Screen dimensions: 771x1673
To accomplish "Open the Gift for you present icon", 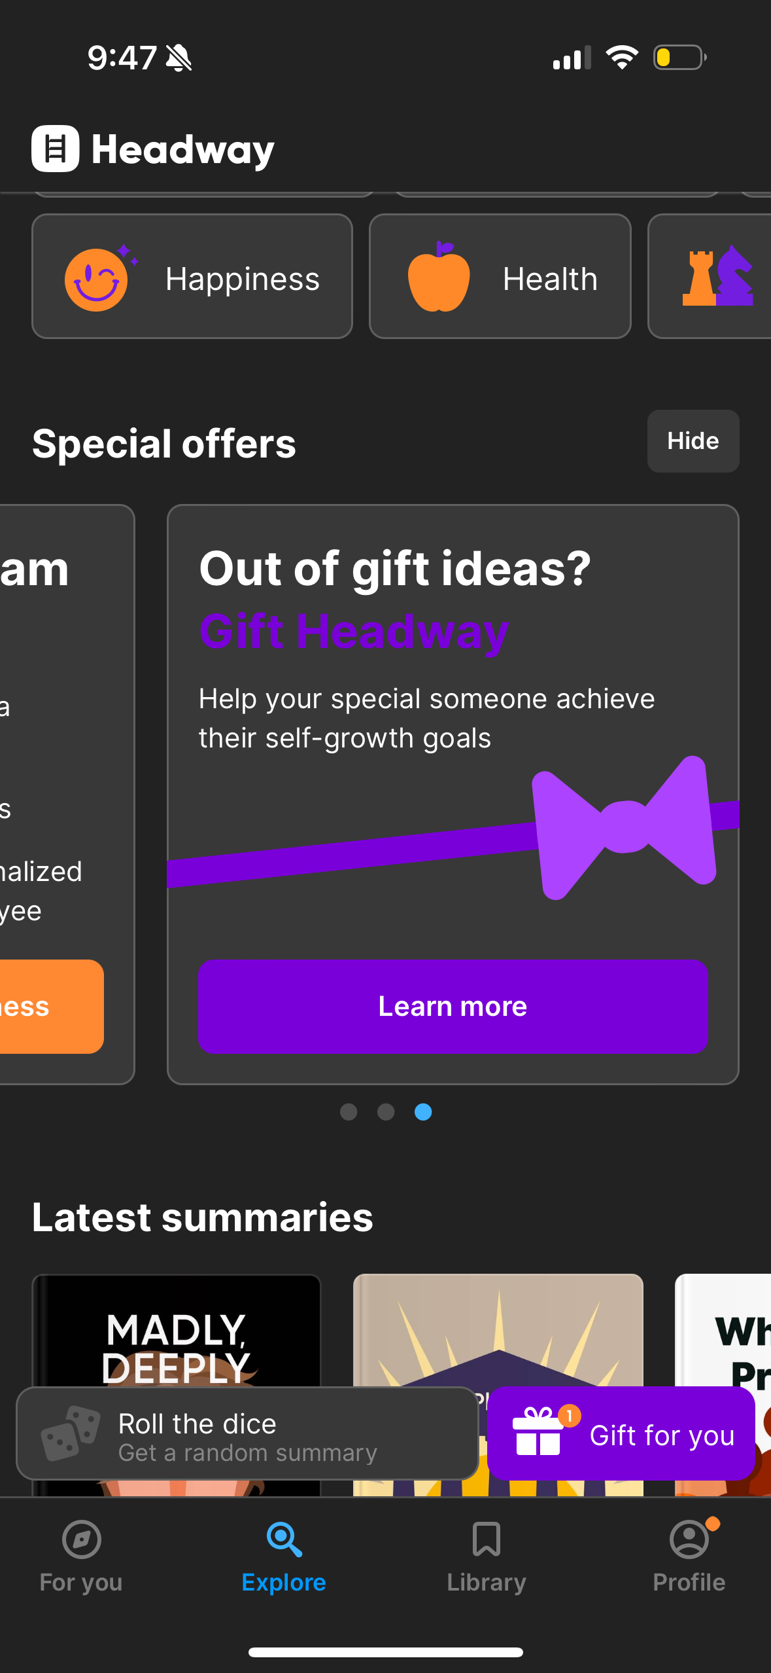I will click(x=538, y=1433).
